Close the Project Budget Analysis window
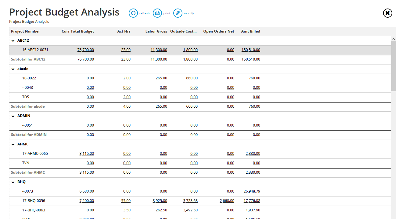Viewport: 402px width, 219px height. click(387, 13)
